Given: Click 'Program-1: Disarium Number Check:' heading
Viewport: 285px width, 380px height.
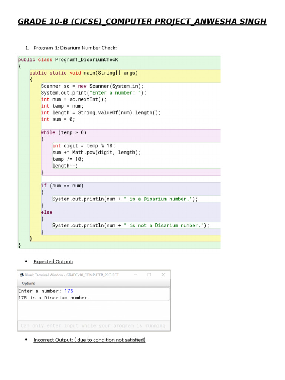Looking at the screenshot, I should click(75, 48).
